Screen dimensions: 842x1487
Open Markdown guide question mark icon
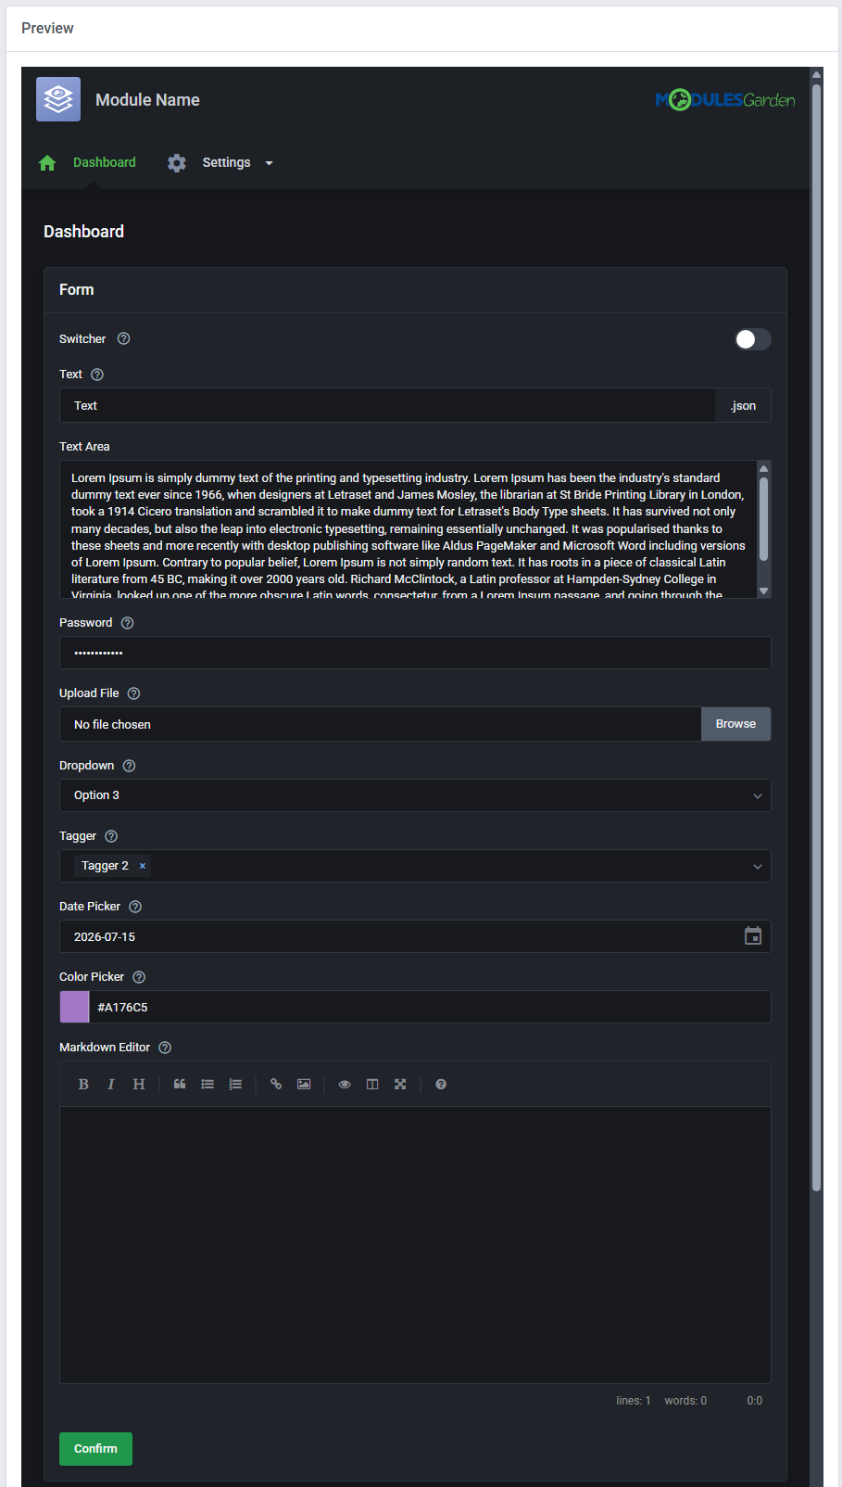441,1084
